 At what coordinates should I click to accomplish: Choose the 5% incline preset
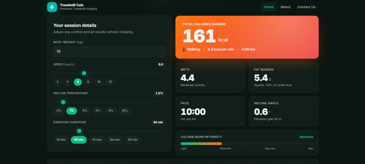pyautogui.click(x=98, y=111)
